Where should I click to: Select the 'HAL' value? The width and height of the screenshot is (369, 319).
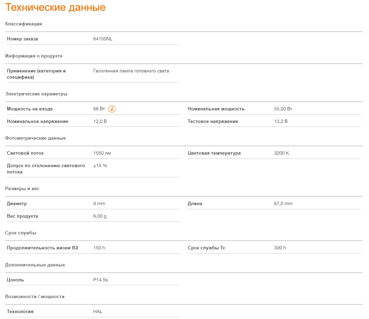point(98,311)
